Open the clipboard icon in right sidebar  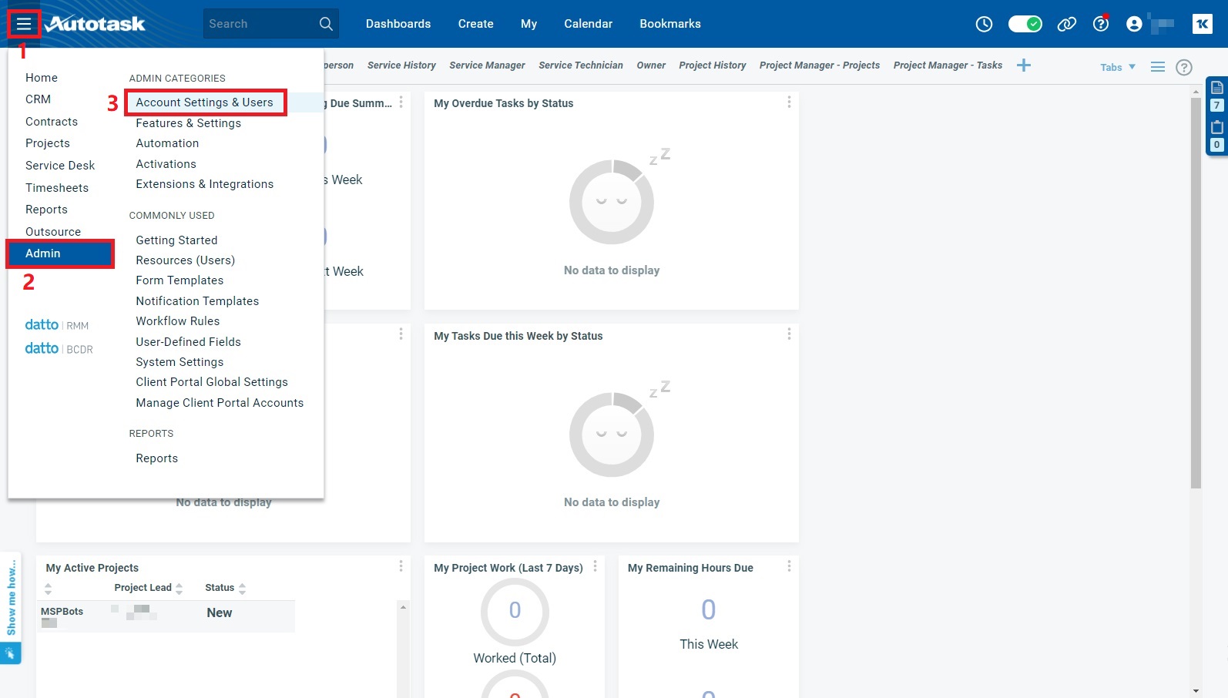click(x=1216, y=127)
